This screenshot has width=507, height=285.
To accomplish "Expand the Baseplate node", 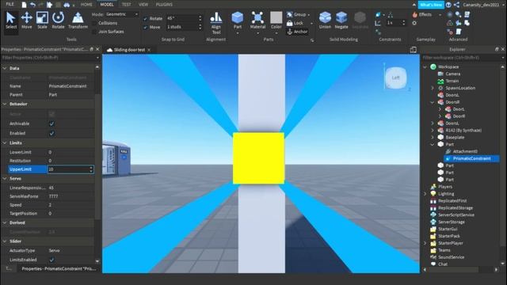I will tap(433, 137).
